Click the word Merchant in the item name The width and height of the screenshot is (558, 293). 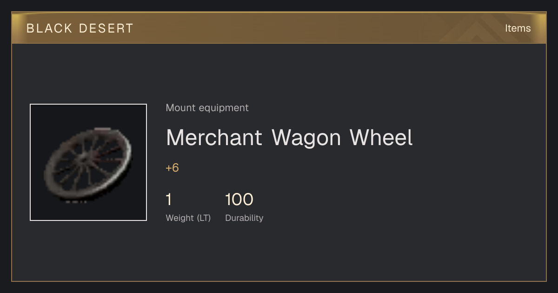tap(214, 138)
